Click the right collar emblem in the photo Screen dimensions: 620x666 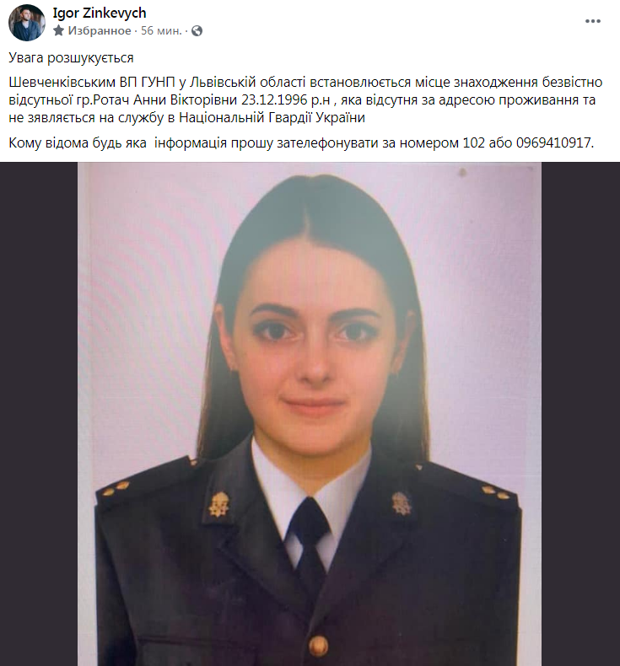tap(402, 503)
